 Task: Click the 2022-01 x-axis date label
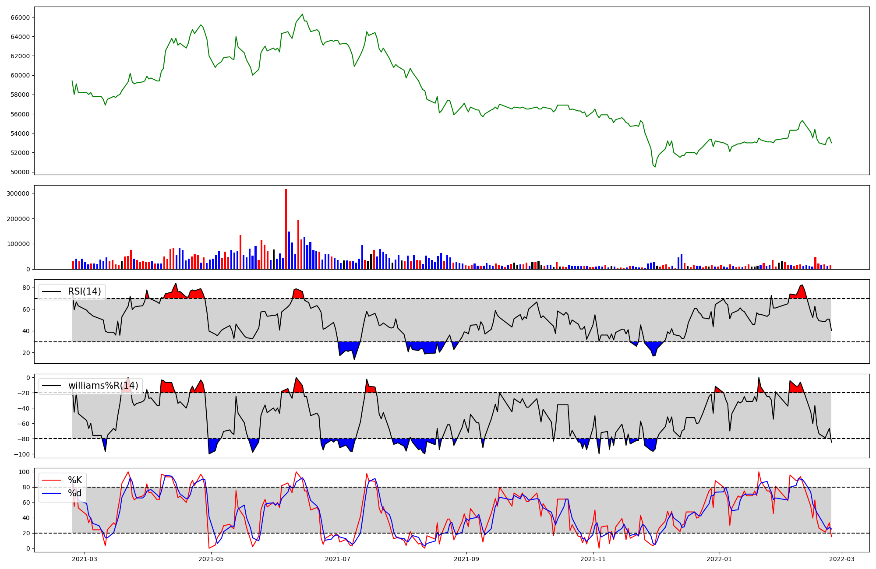[x=720, y=558]
